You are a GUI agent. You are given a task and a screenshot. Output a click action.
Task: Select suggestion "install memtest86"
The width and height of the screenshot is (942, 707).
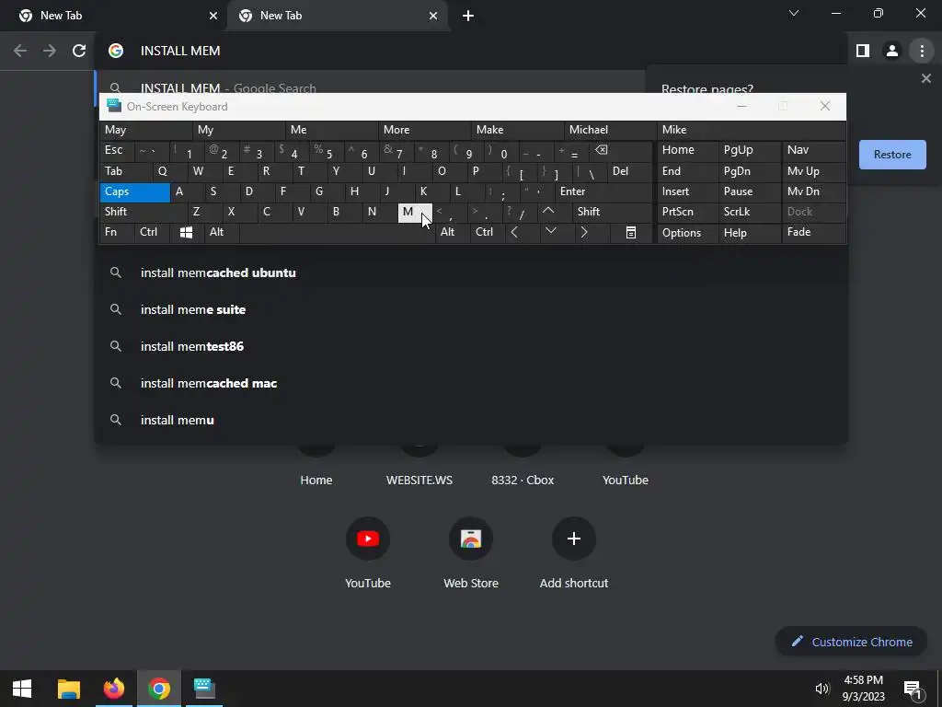pos(471,346)
